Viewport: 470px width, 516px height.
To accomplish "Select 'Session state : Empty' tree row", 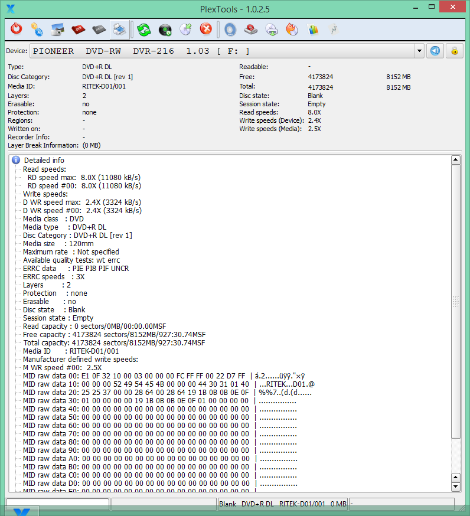I will [58, 318].
